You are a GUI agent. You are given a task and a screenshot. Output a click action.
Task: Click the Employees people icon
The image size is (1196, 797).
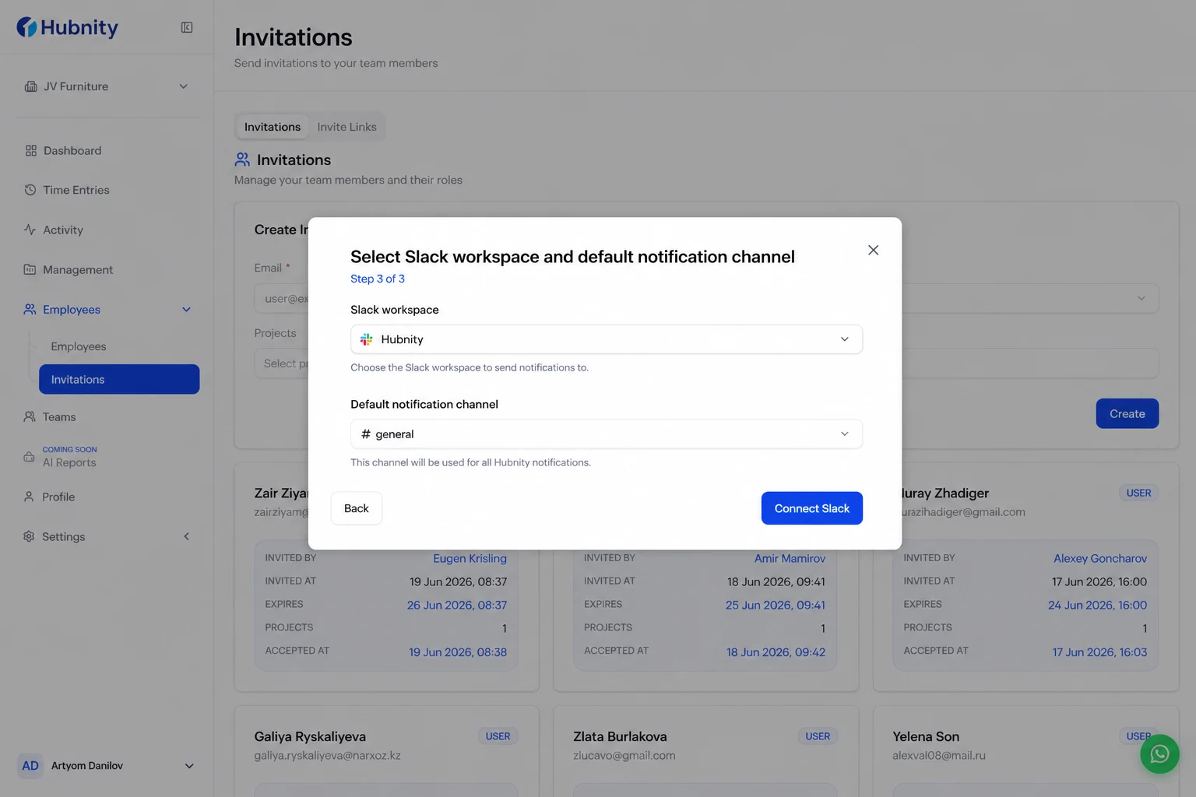pos(30,309)
